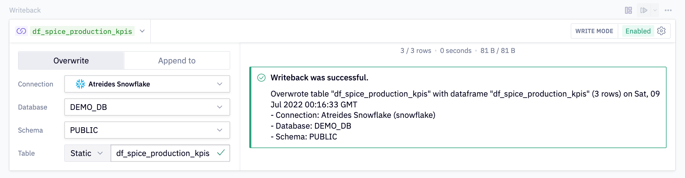
Task: Click the Snowflake connection icon
Action: pos(80,84)
